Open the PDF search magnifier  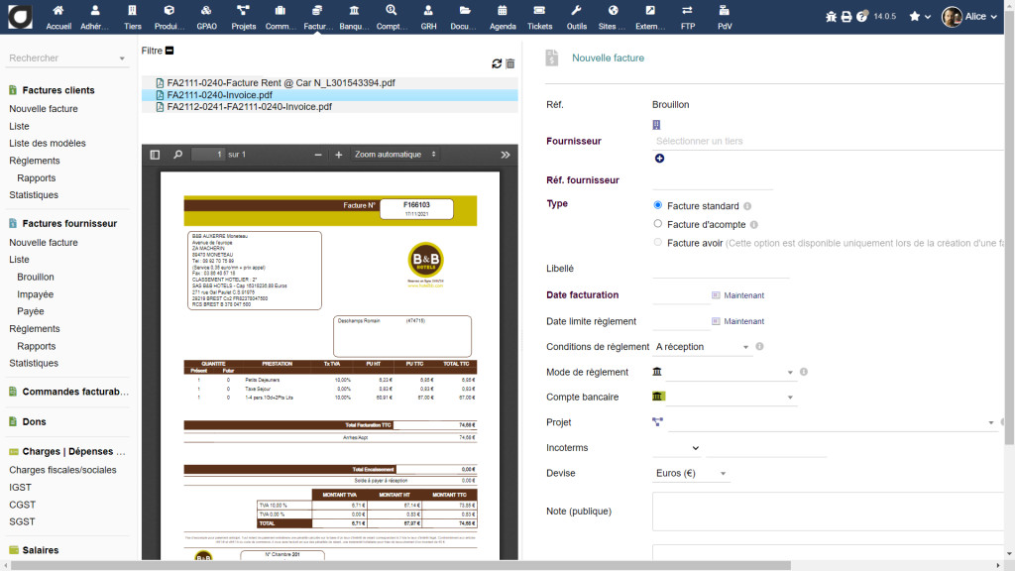(x=178, y=155)
